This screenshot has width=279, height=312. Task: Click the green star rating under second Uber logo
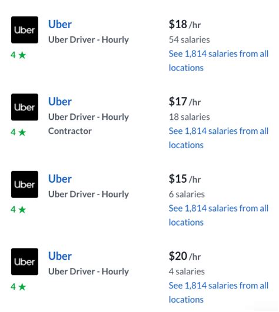click(18, 132)
